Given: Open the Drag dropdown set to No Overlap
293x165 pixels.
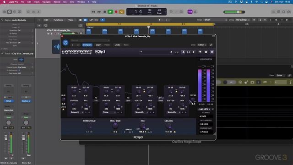Looking at the screenshot, I should click(x=243, y=20).
